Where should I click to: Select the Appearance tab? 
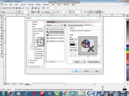tap(88, 25)
